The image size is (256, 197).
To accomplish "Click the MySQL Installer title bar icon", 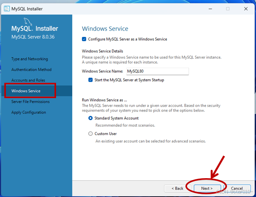I will [7, 9].
